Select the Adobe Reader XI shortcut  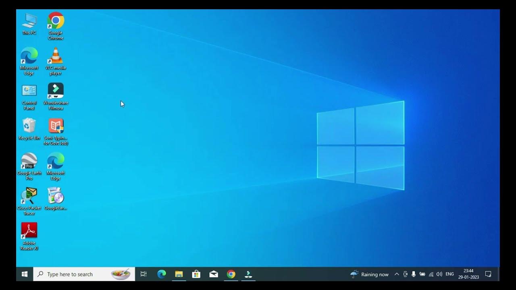29,237
